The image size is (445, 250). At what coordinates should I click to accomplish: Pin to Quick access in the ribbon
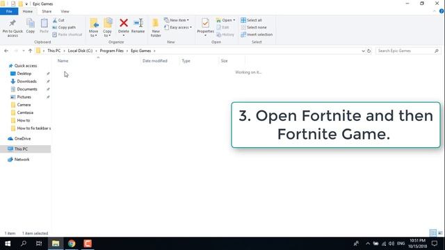click(13, 28)
